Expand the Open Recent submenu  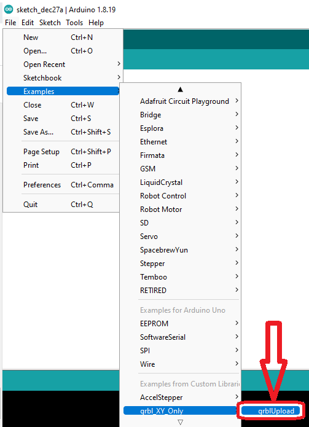pyautogui.click(x=63, y=65)
